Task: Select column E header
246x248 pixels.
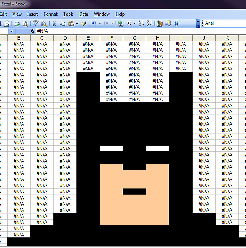Action: coord(88,38)
